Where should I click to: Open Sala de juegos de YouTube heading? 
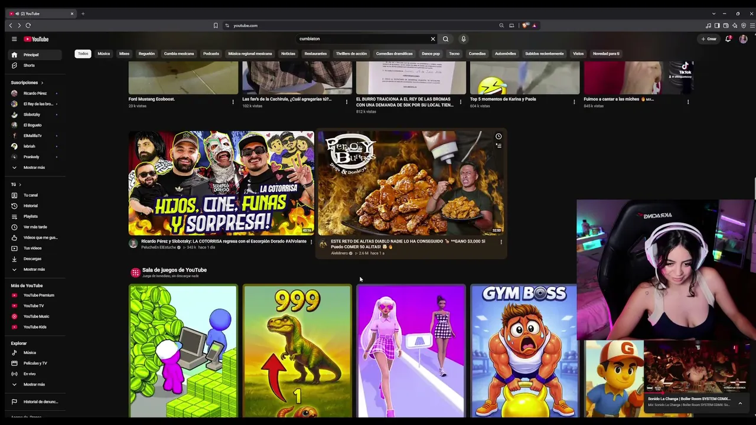pyautogui.click(x=174, y=270)
